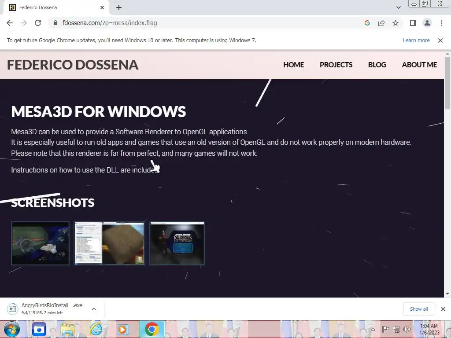Image resolution: width=451 pixels, height=338 pixels.
Task: Click the lock icon in address bar
Action: point(55,23)
